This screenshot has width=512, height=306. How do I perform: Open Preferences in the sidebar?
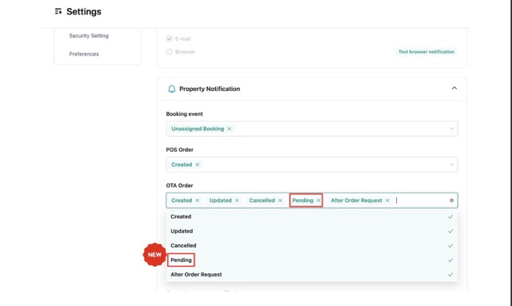84,54
